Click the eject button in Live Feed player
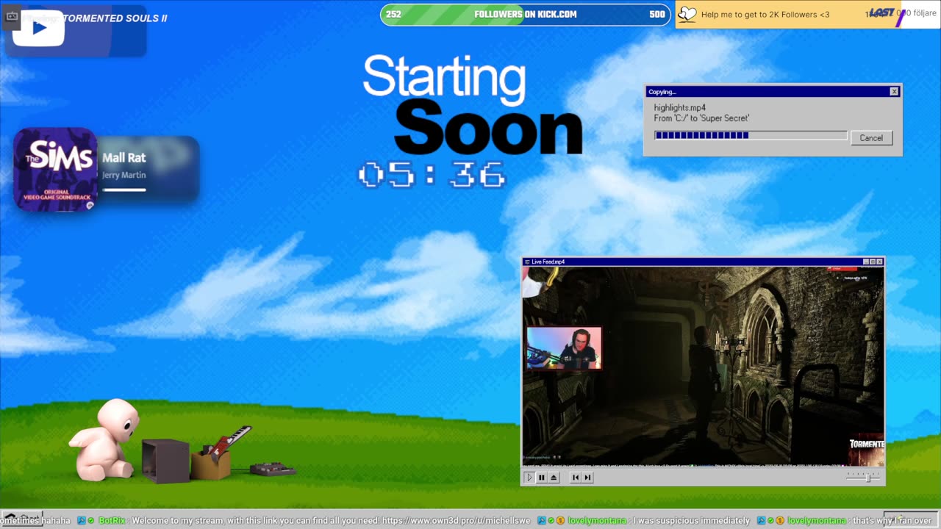This screenshot has width=941, height=529. pos(554,478)
